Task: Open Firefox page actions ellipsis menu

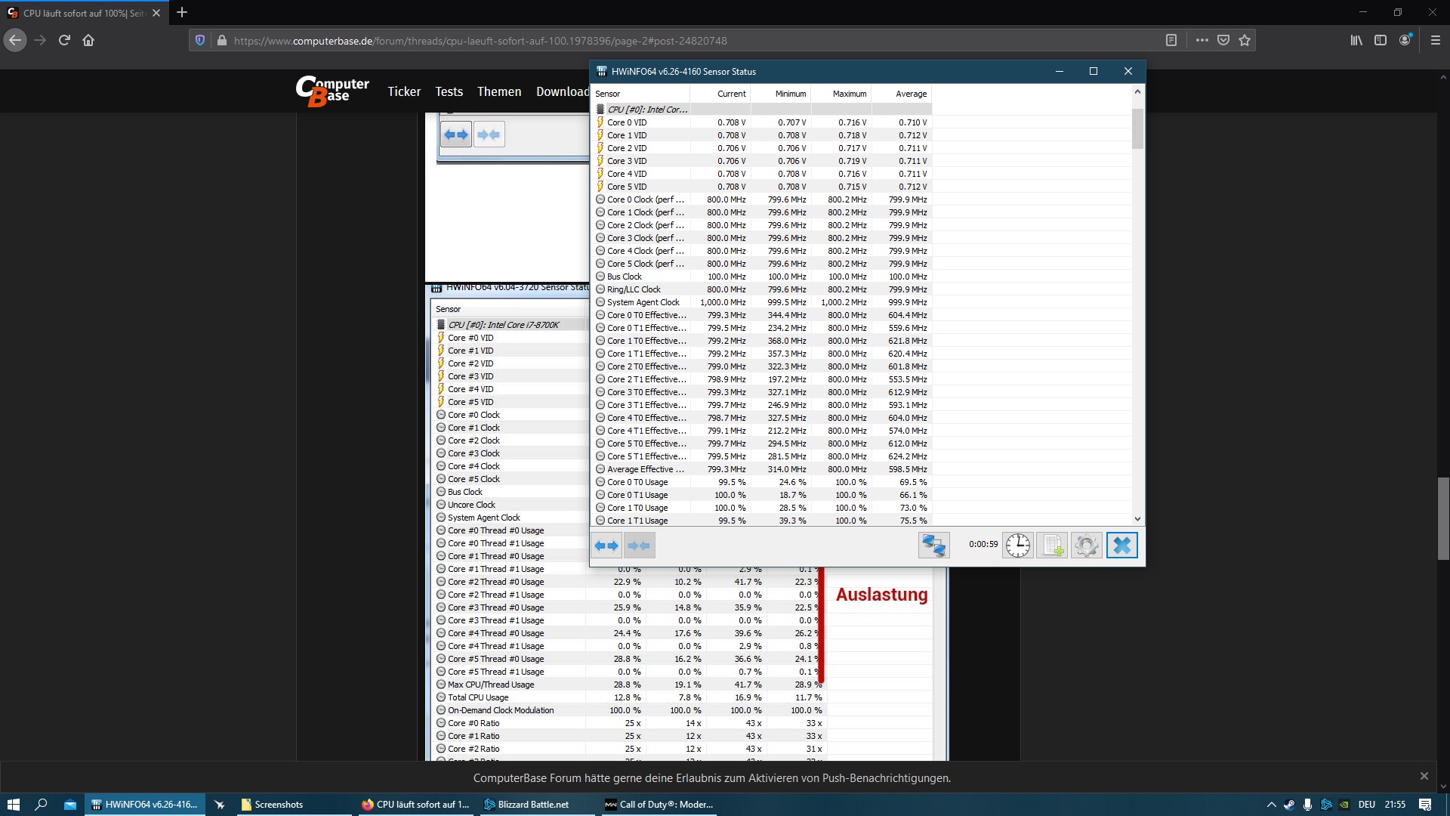Action: 1202,41
